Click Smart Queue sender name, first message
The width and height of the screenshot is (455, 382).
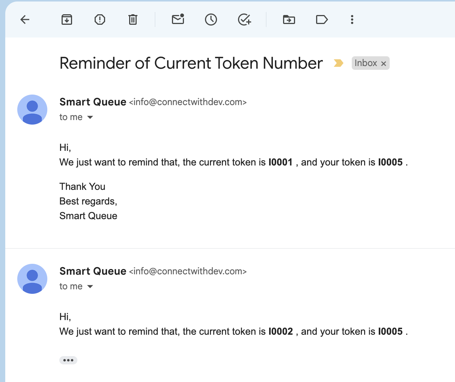(x=93, y=102)
